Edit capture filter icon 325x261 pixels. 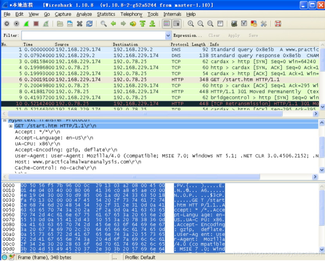click(234, 23)
